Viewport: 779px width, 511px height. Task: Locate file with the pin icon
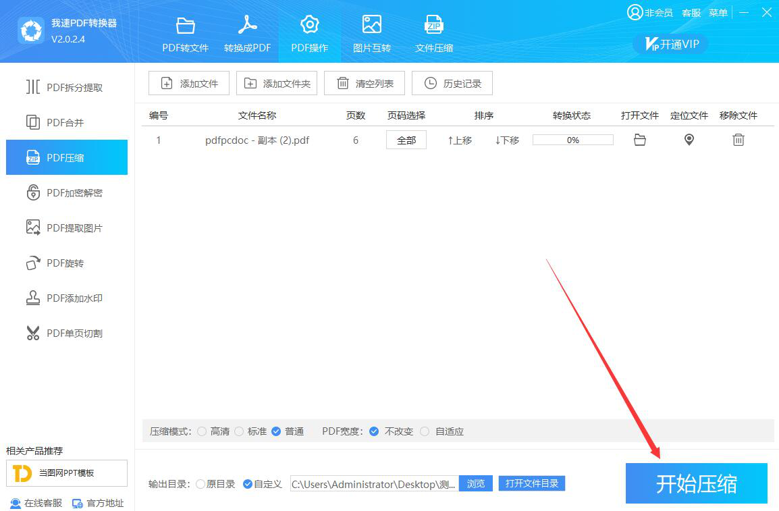coord(689,140)
